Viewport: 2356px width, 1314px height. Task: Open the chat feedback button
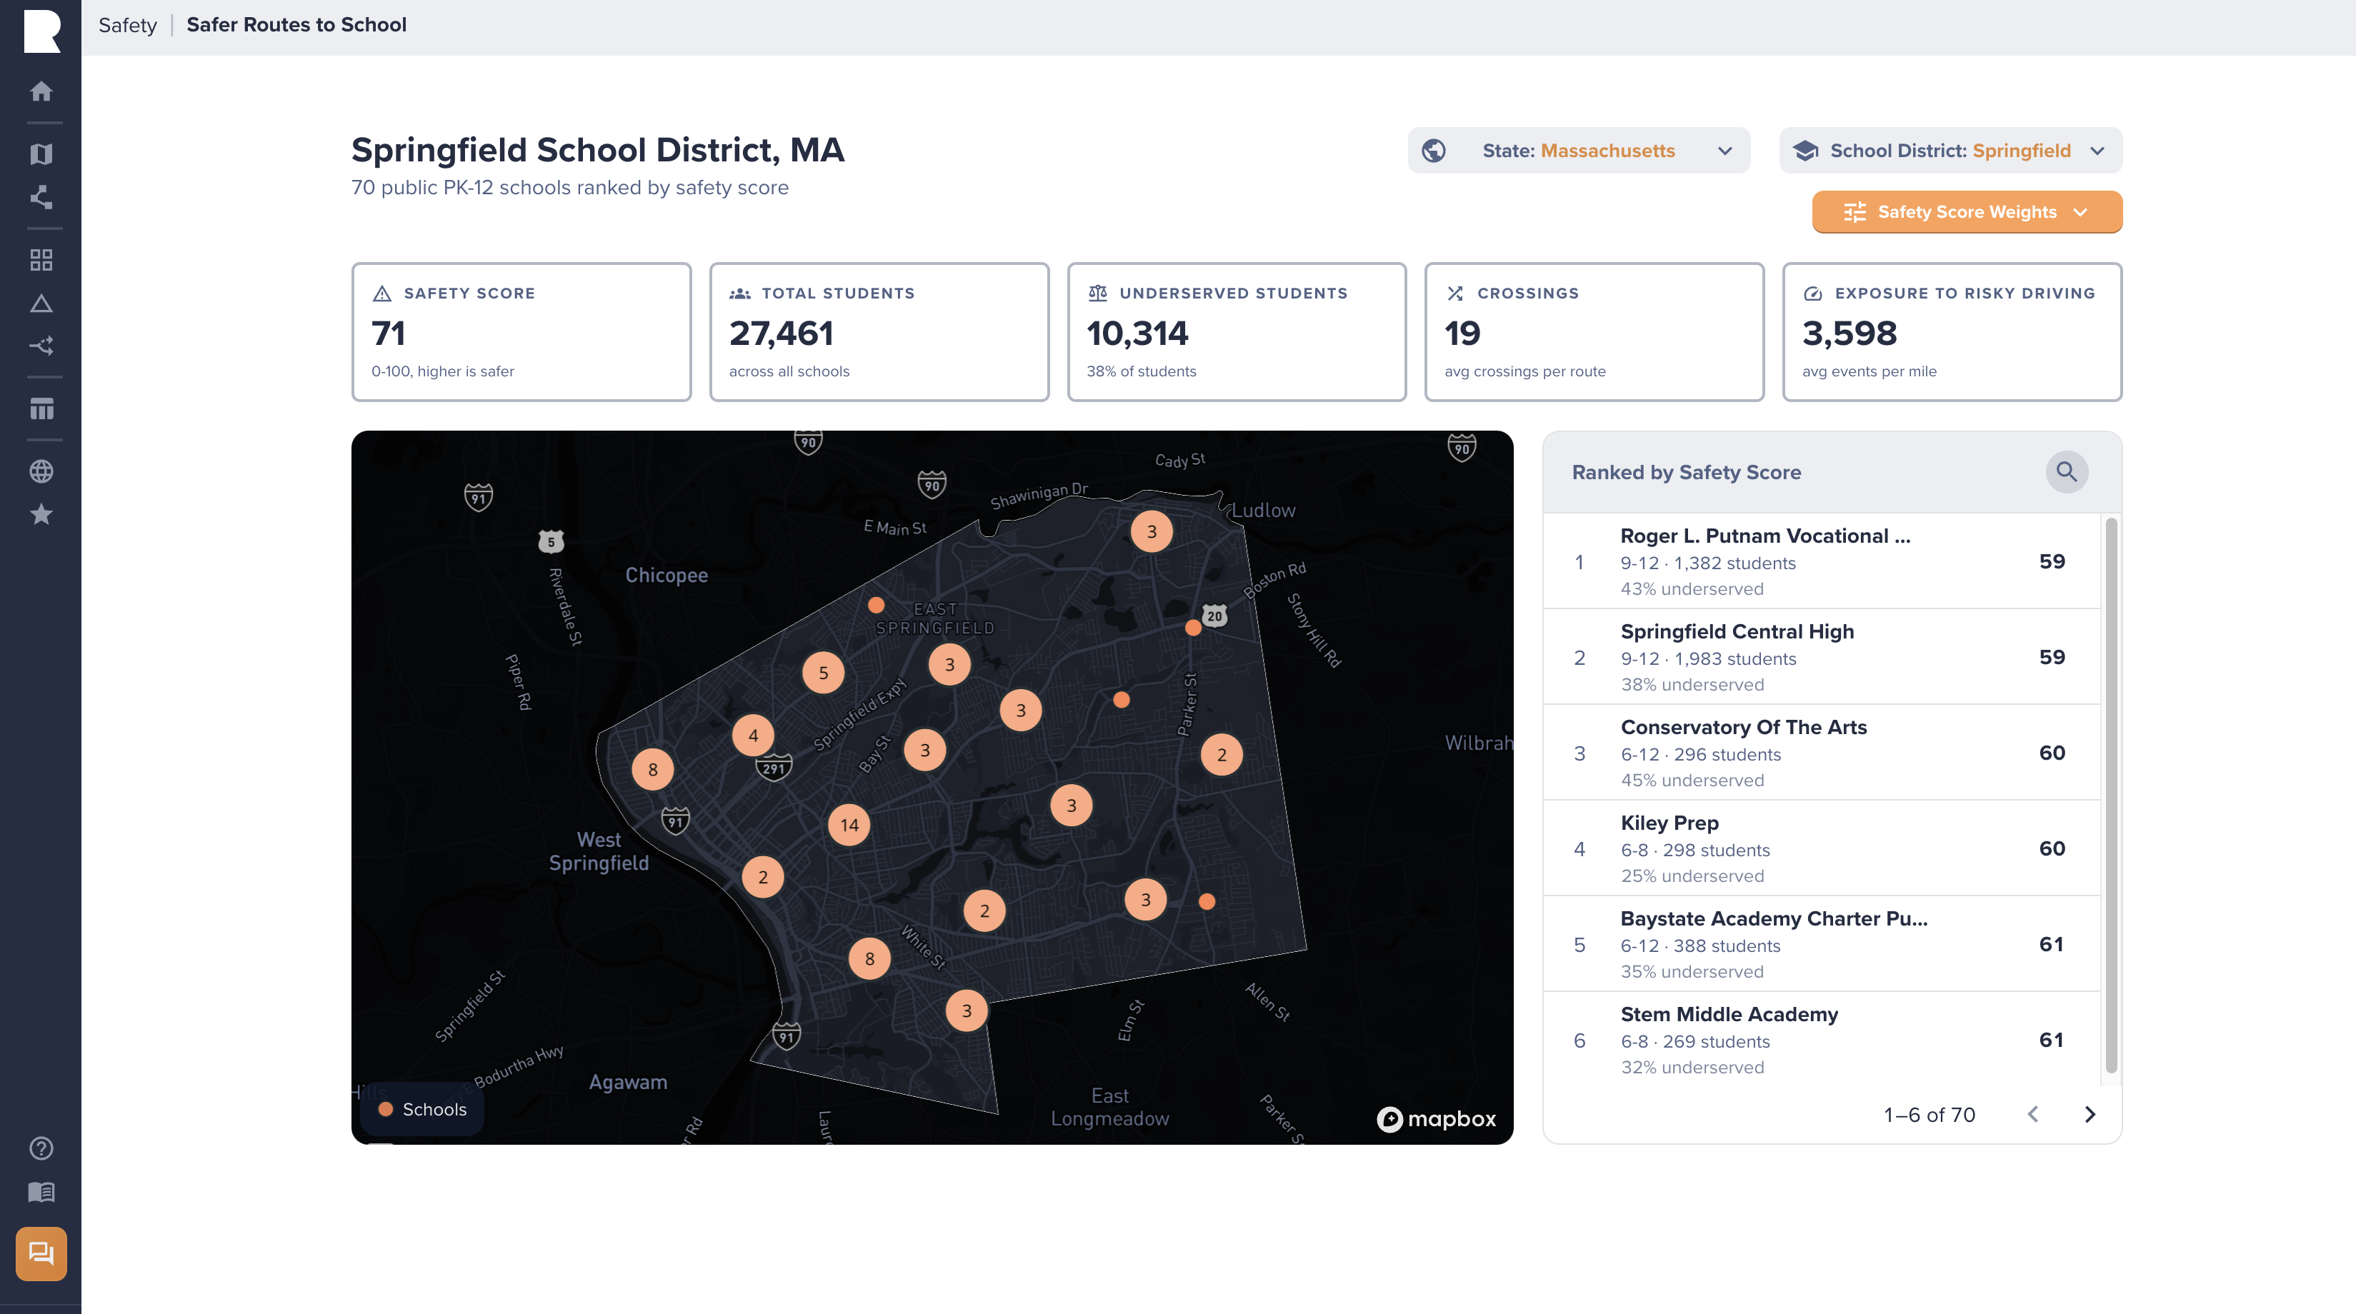tap(41, 1253)
